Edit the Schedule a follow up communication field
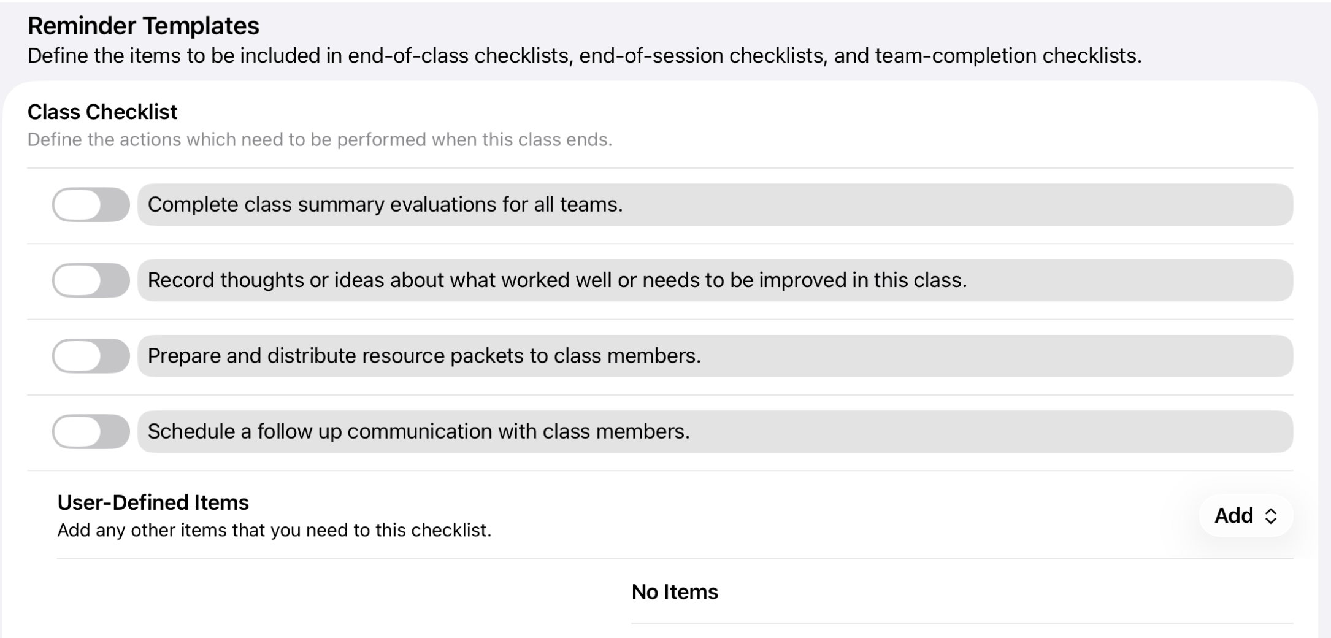 pos(715,431)
